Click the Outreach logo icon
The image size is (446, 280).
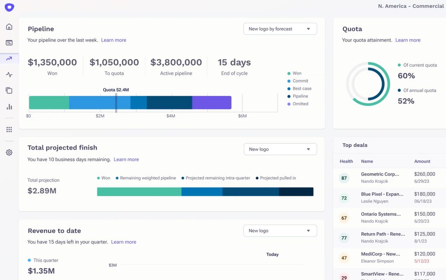9,7
